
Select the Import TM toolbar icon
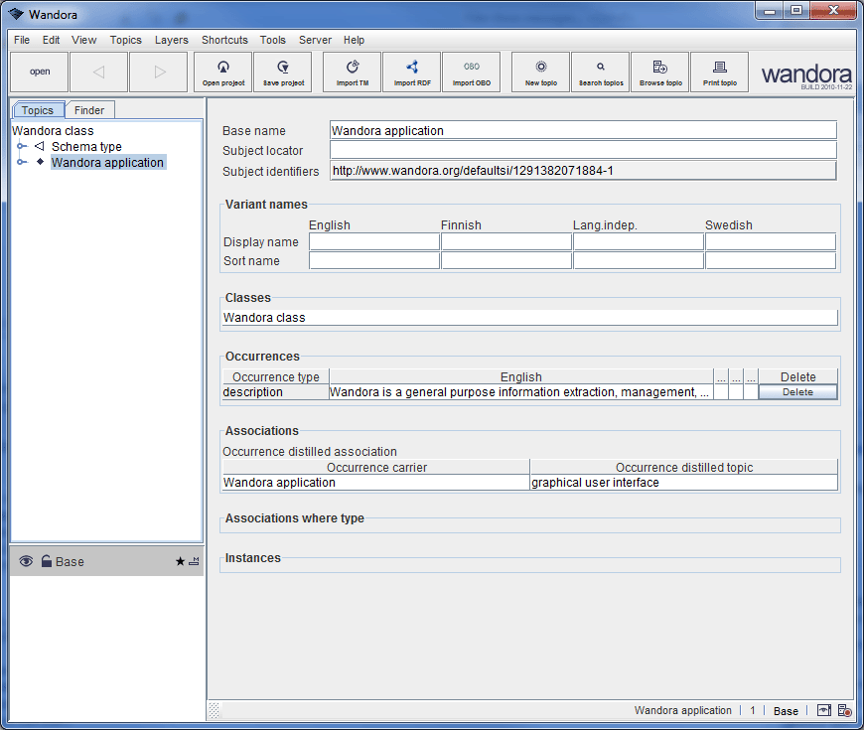pos(351,72)
